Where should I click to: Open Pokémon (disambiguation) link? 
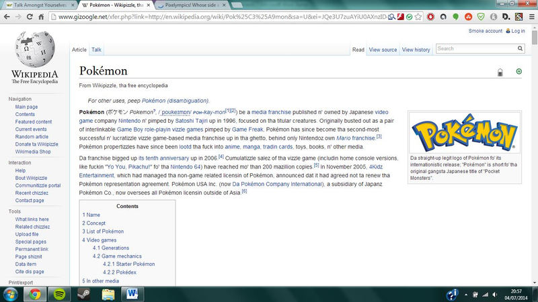tap(175, 101)
